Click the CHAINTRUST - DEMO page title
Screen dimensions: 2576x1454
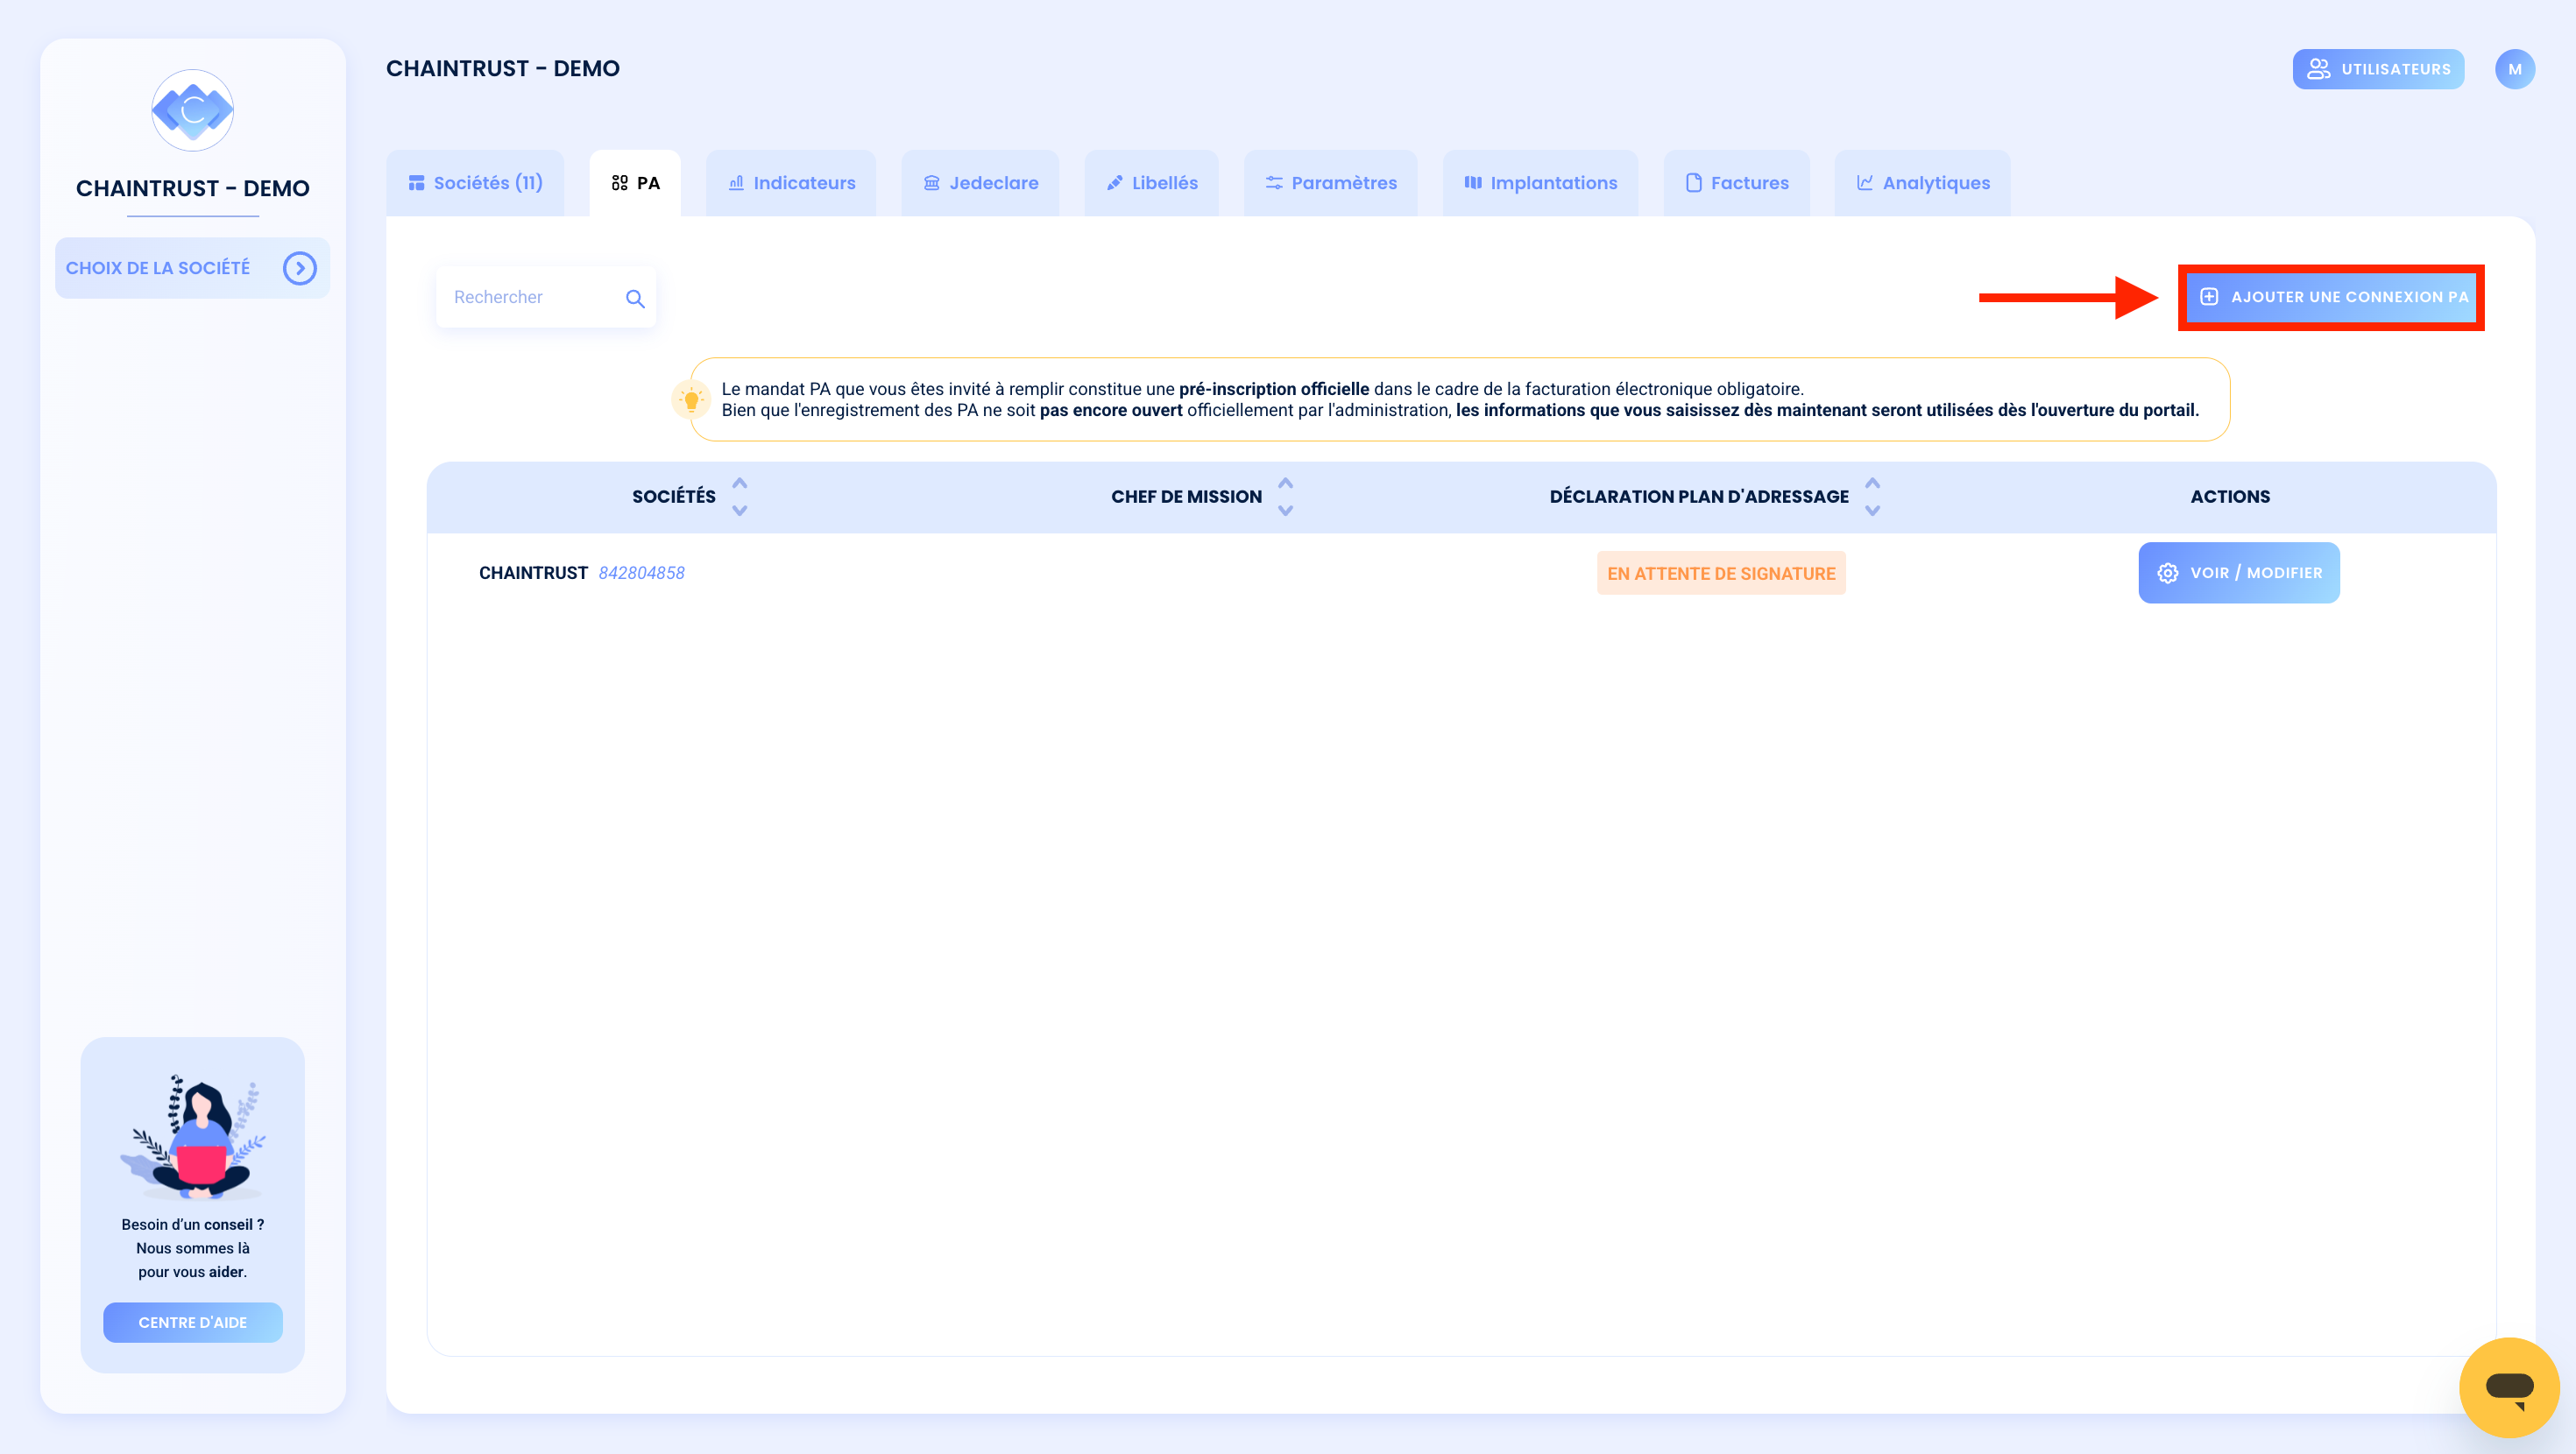(503, 69)
